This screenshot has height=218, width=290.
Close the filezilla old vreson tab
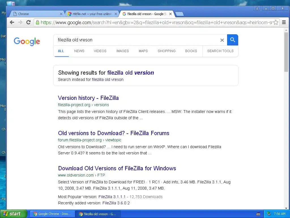(x=170, y=14)
